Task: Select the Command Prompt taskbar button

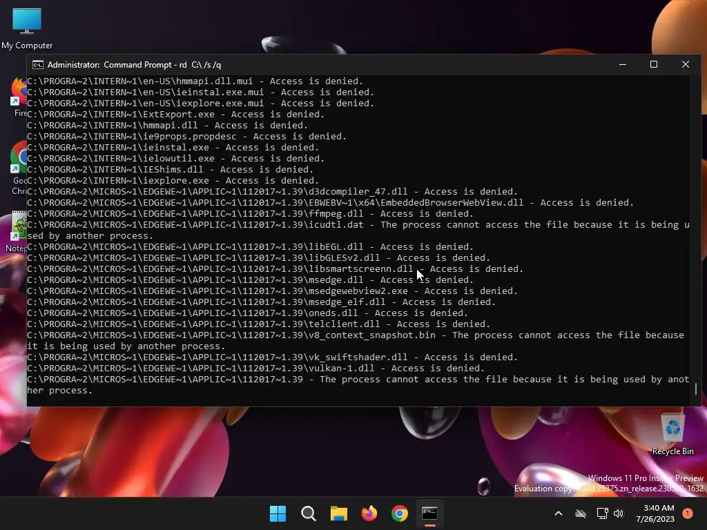Action: 429,513
